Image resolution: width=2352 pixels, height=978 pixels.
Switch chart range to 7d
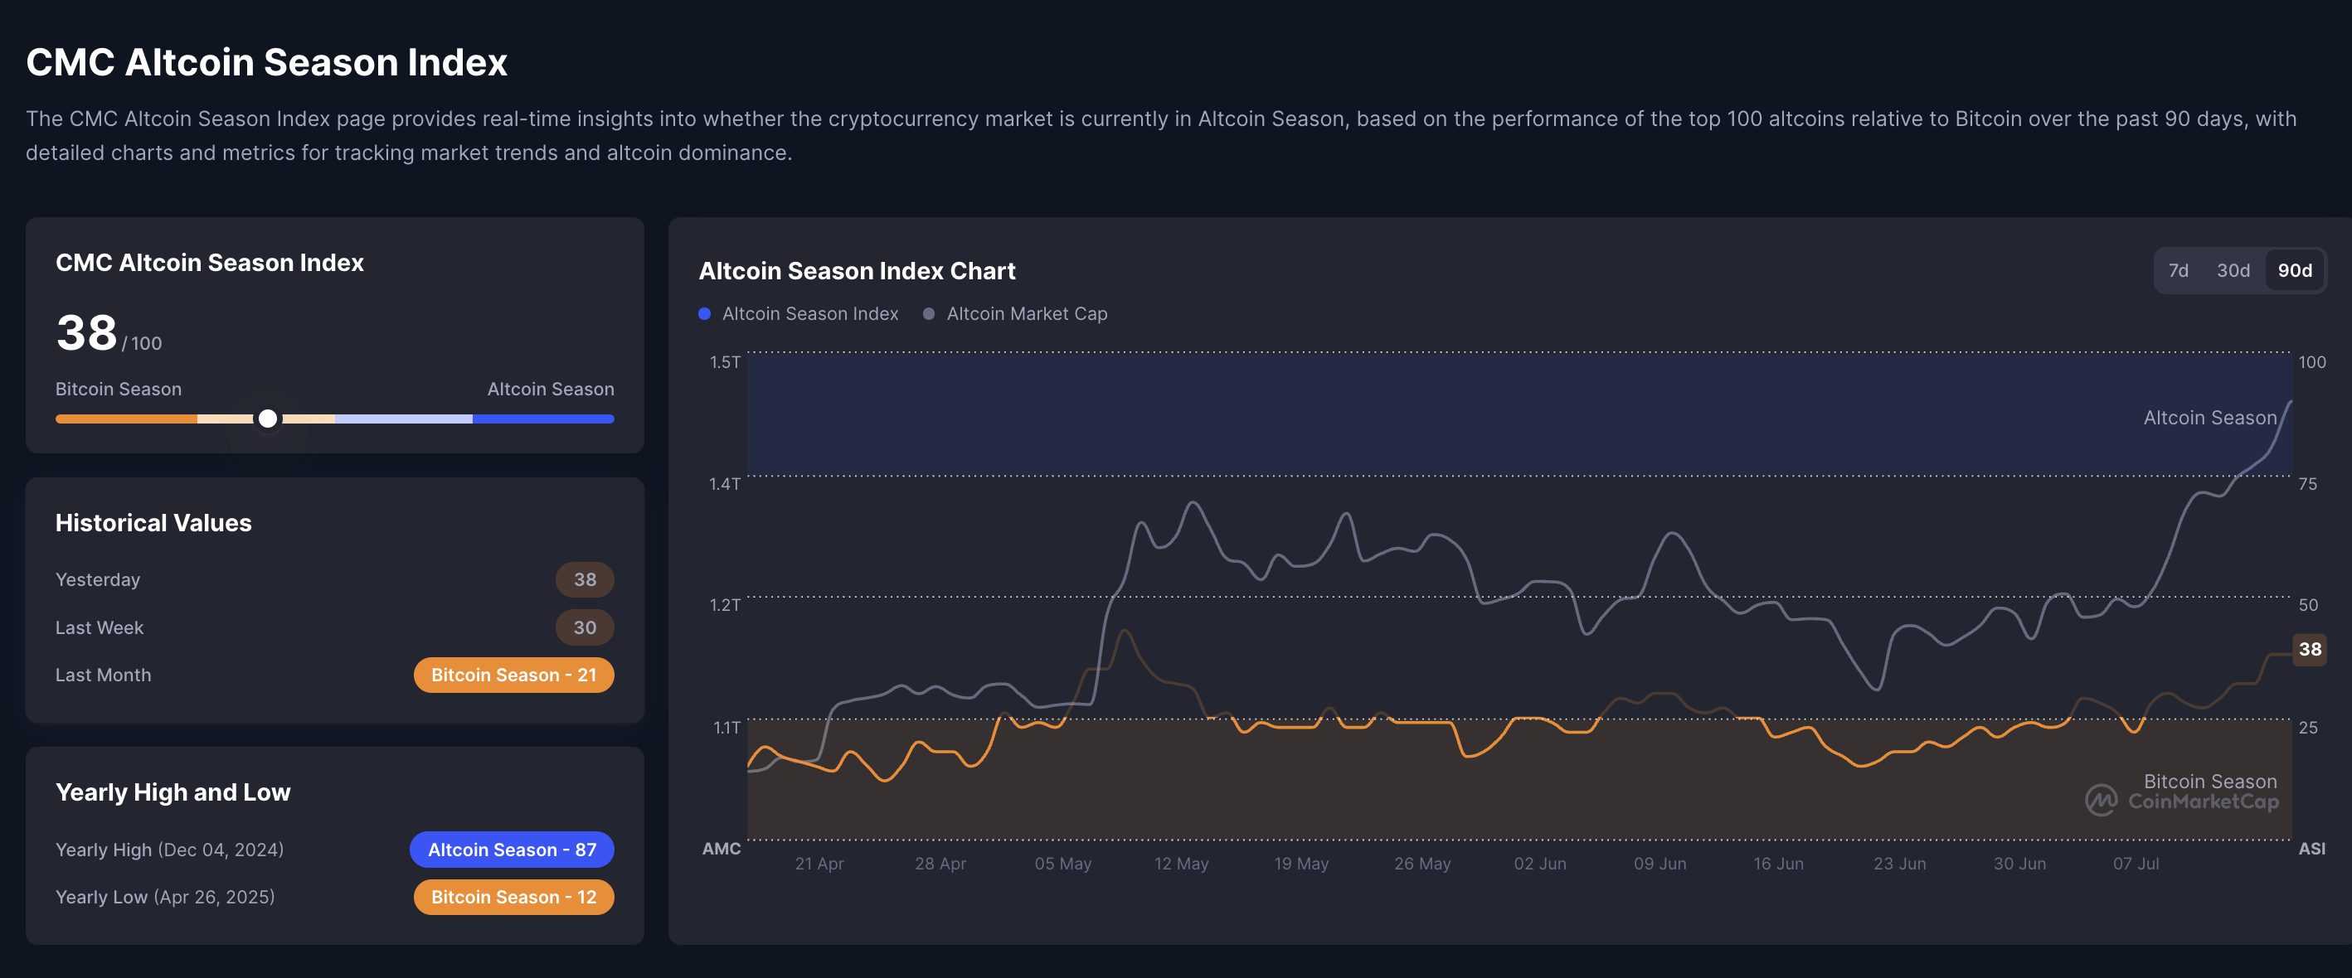[2178, 270]
